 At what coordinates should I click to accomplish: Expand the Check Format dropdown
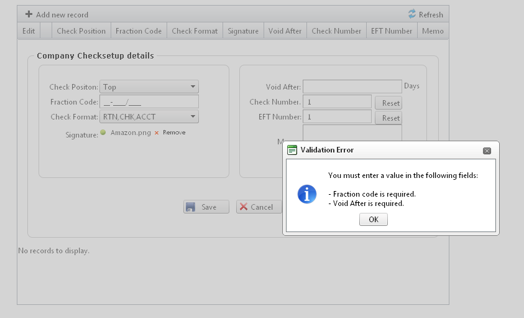pos(193,116)
